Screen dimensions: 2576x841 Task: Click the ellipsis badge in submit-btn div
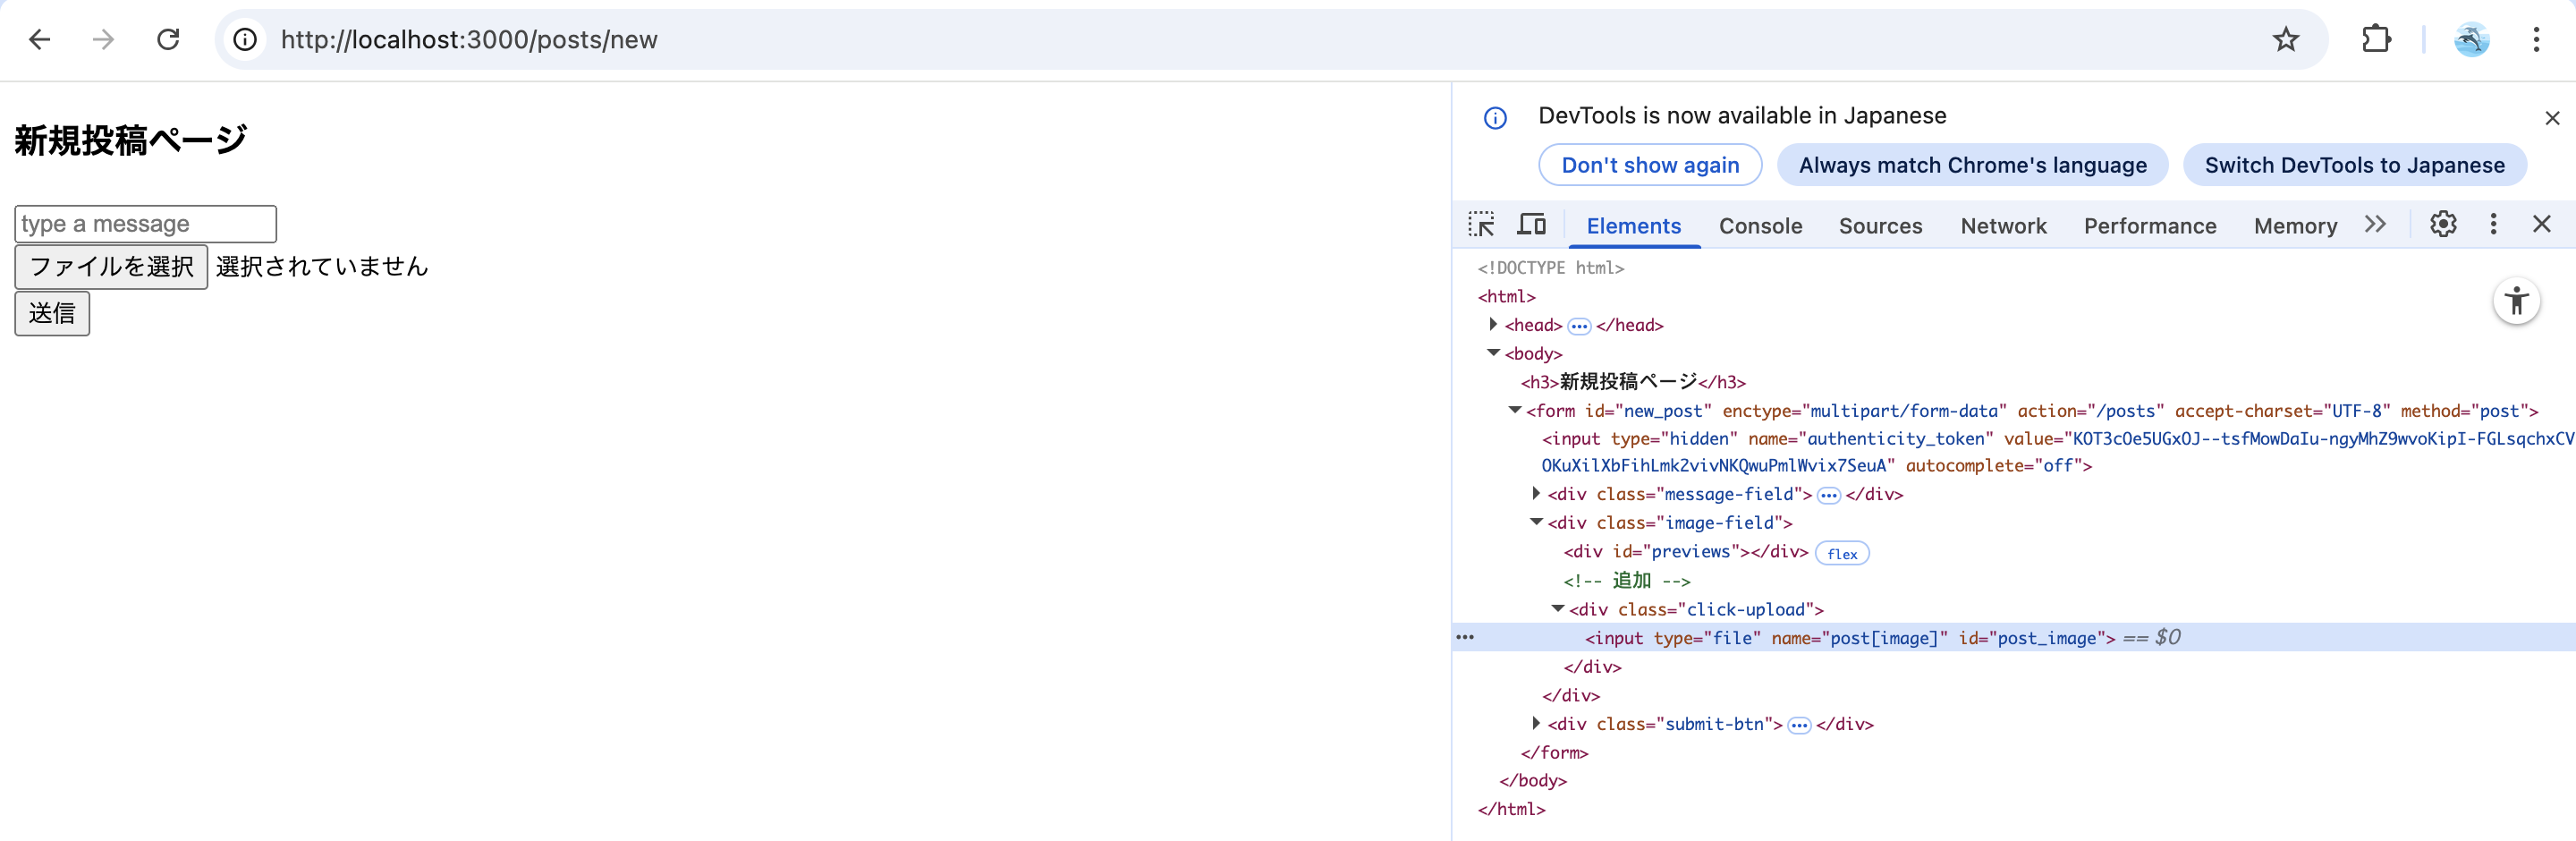coord(1799,725)
